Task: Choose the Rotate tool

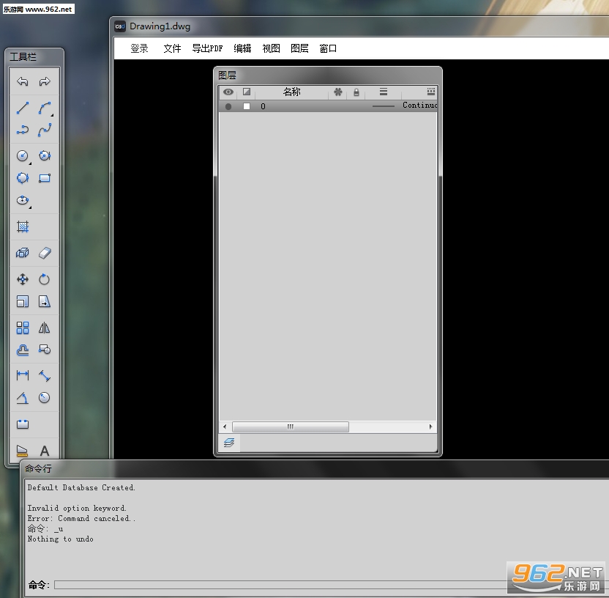Action: 44,279
